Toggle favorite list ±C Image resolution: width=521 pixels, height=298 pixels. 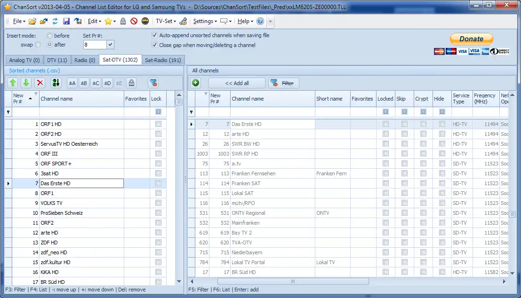click(x=96, y=83)
